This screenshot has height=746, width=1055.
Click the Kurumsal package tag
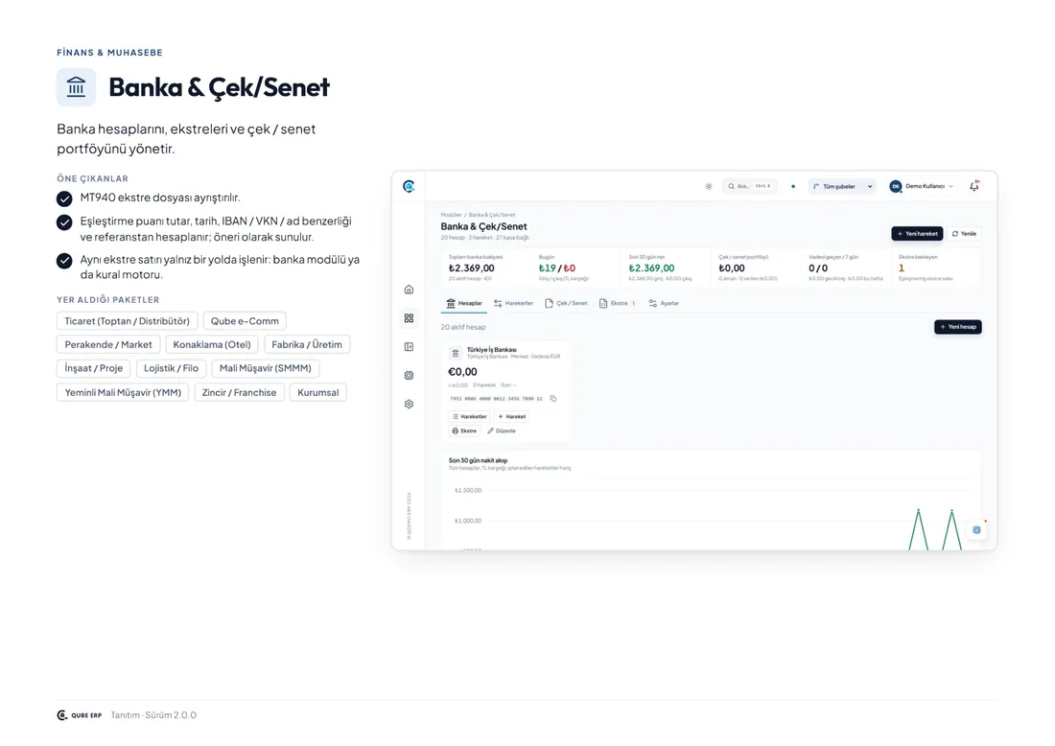(318, 392)
